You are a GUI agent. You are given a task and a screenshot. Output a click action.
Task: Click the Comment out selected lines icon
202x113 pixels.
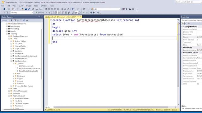[84, 13]
